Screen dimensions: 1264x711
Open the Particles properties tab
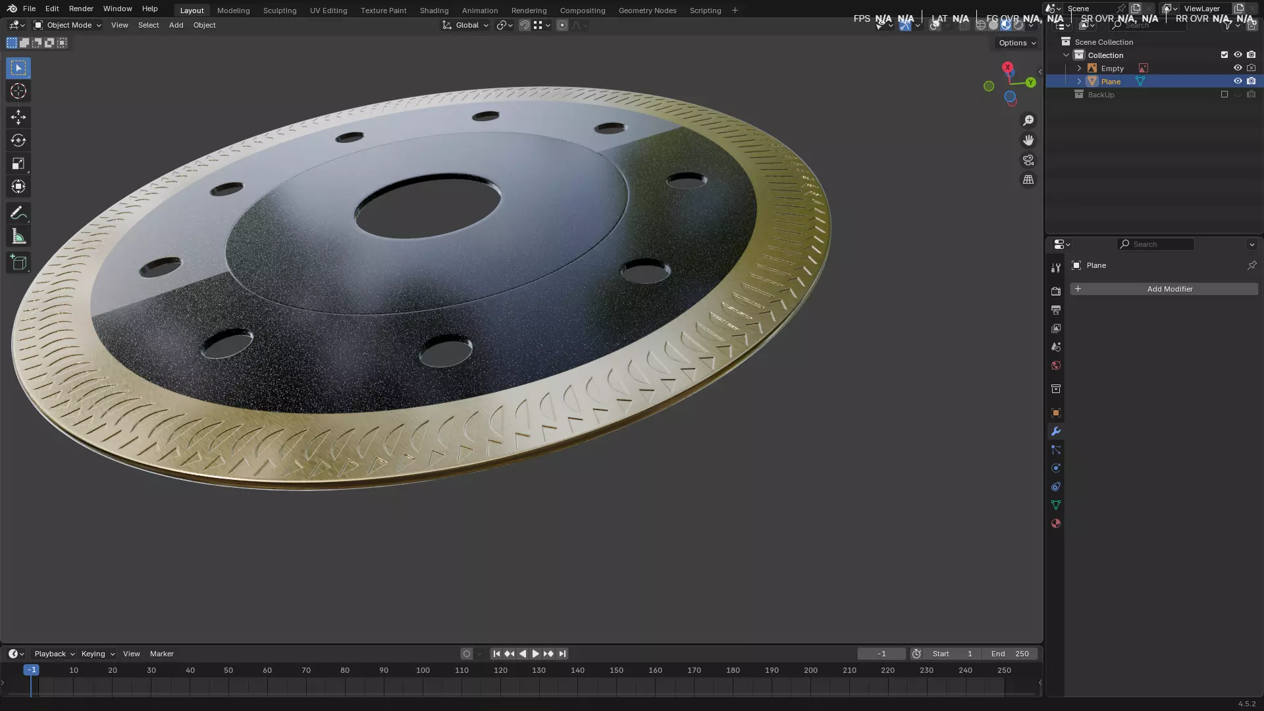(x=1056, y=450)
